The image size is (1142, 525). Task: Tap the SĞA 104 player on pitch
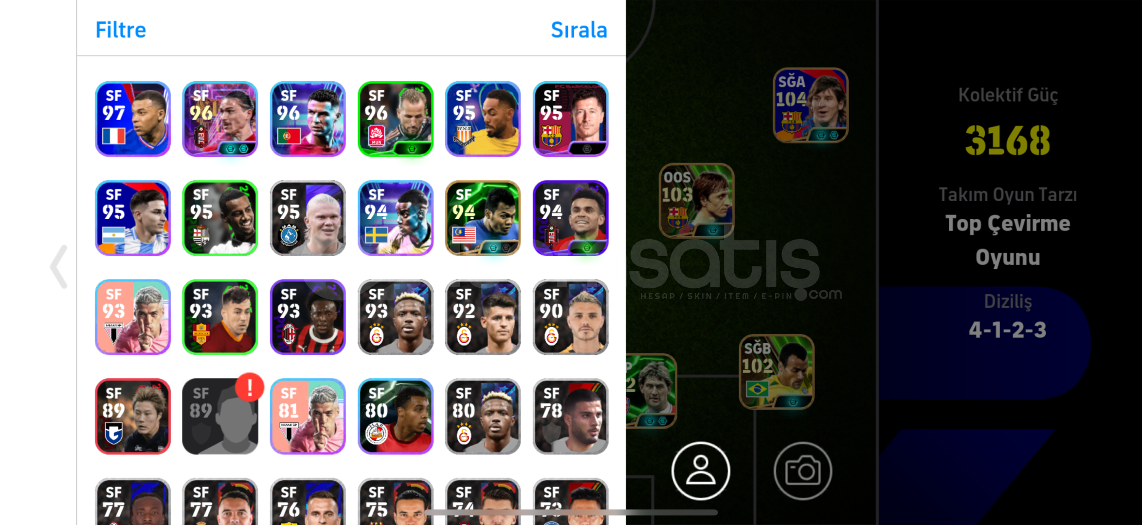(x=811, y=105)
